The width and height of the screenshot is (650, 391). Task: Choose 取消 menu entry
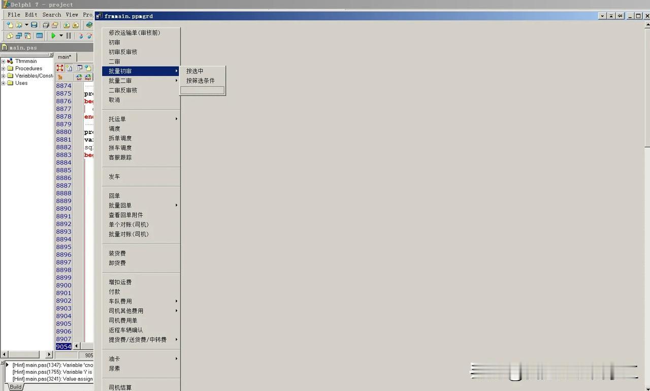141,100
